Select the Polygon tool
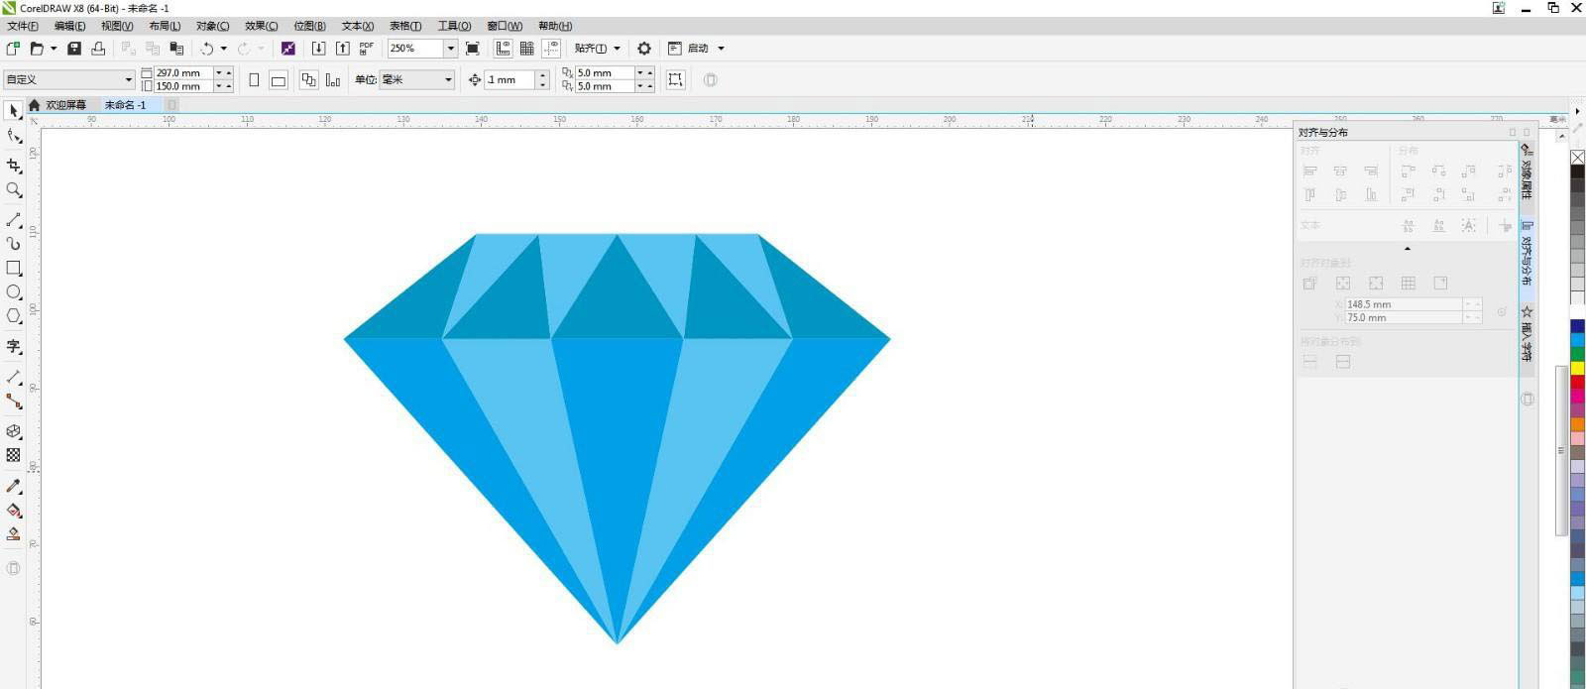 pos(14,316)
